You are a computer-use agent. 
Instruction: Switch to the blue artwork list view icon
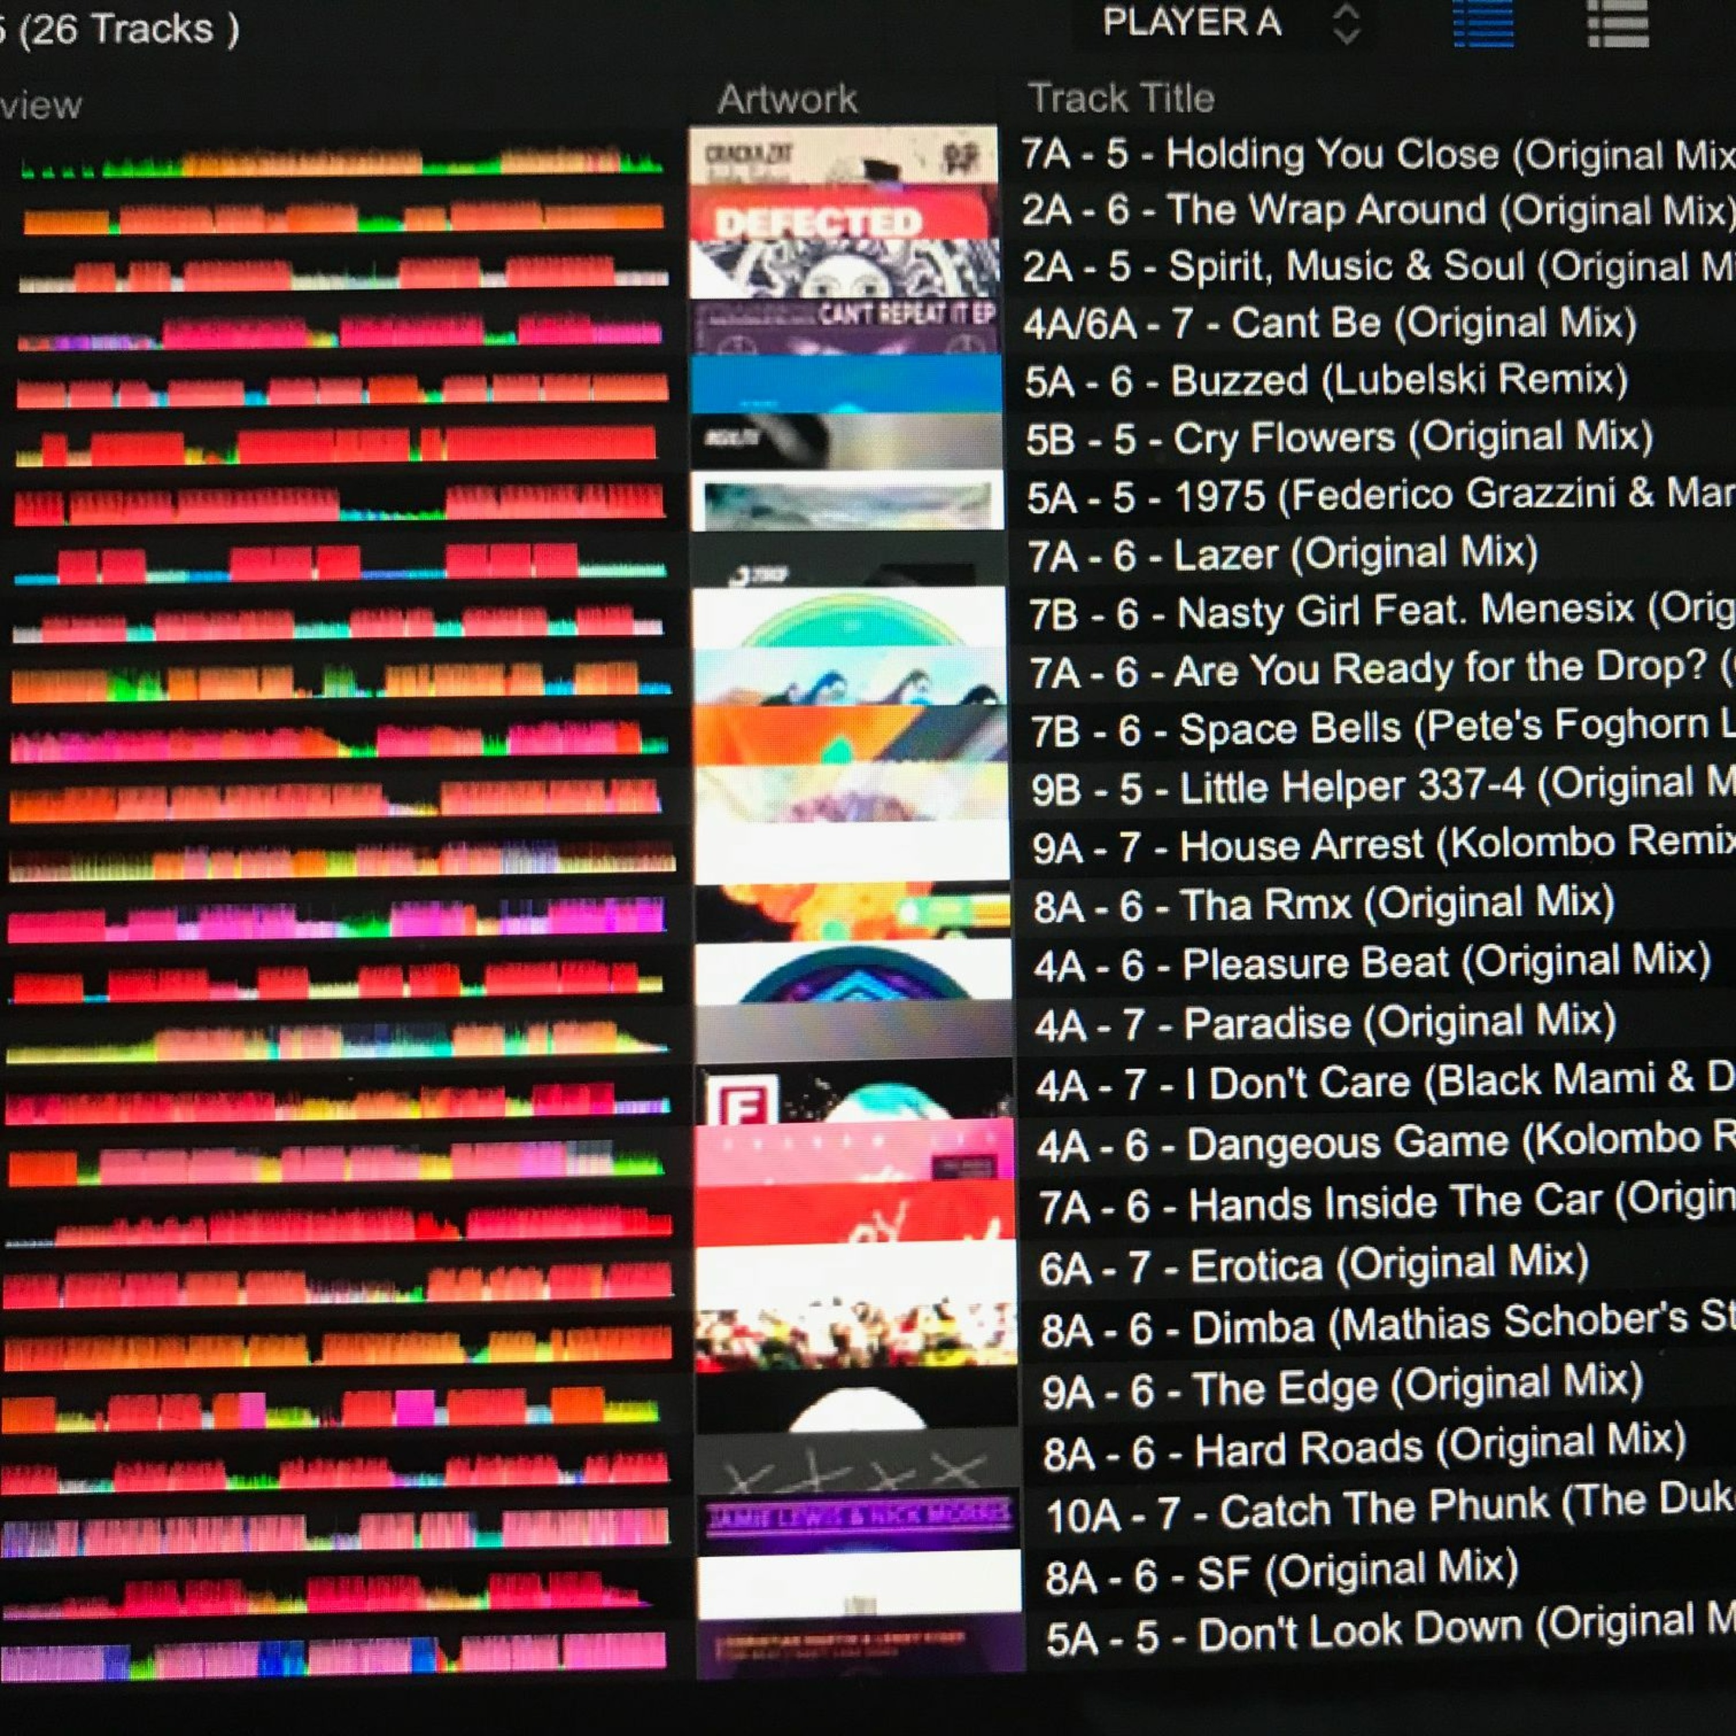(x=1484, y=23)
